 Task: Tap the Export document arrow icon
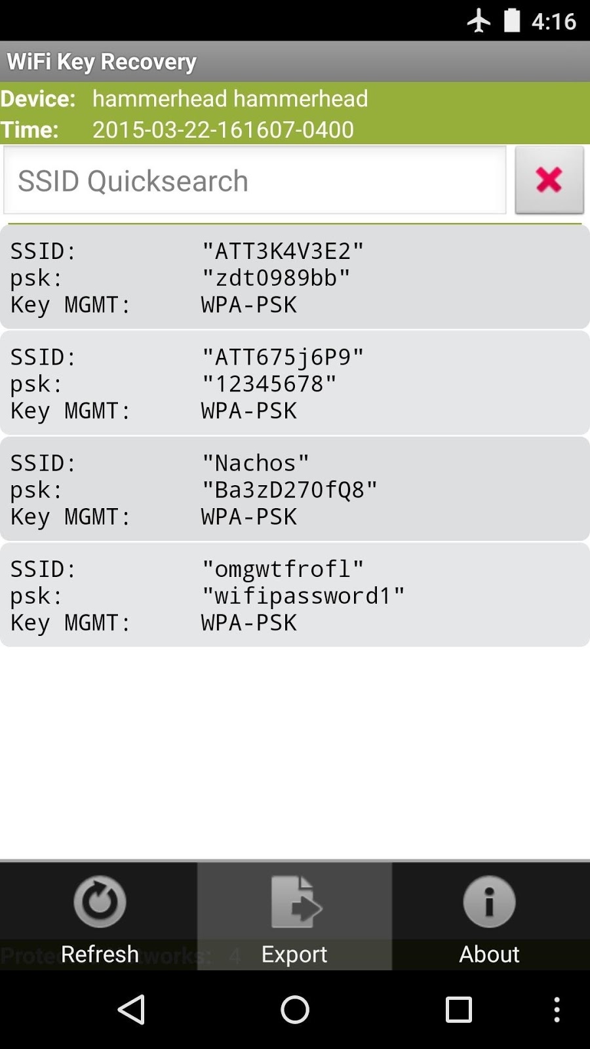(x=296, y=901)
